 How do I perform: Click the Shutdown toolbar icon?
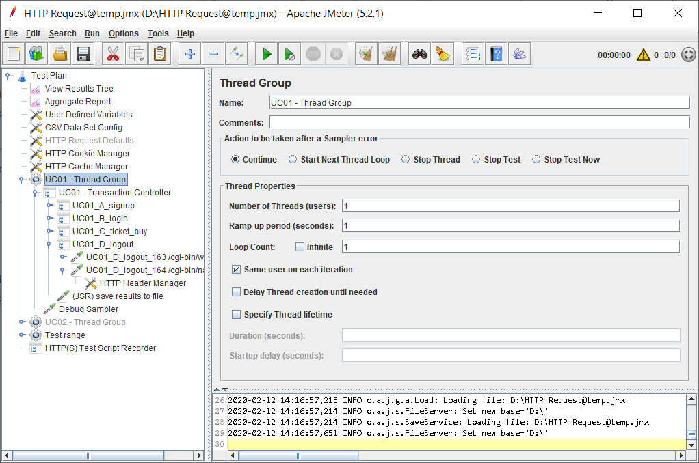pos(336,55)
